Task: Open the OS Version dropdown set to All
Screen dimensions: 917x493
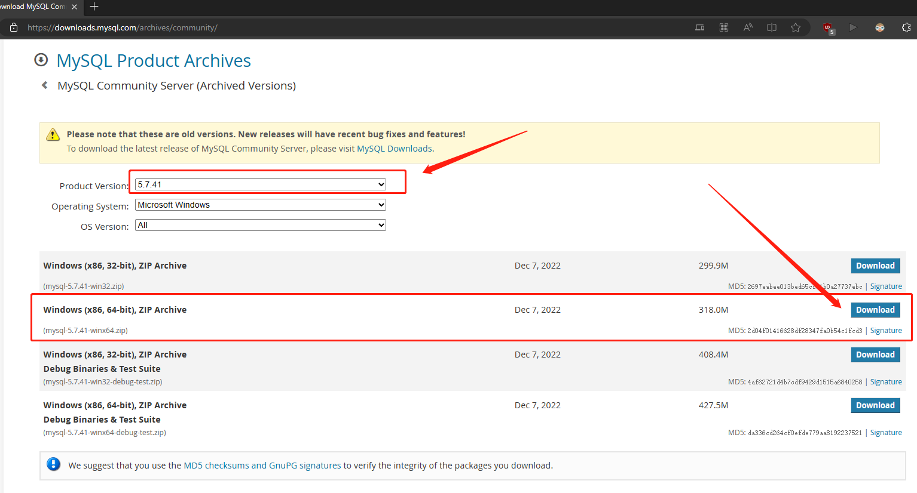Action: [x=261, y=225]
